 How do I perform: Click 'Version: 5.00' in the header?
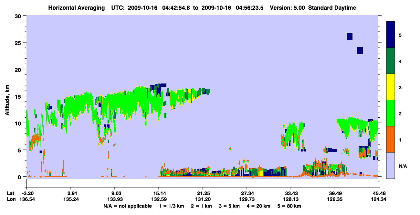pyautogui.click(x=287, y=8)
